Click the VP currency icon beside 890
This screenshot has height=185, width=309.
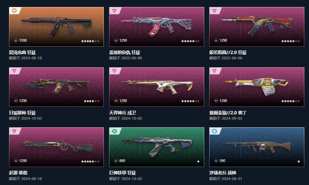pyautogui.click(x=116, y=161)
